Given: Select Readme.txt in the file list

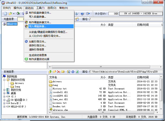Looking at the screenshot, I should pos(59,106).
